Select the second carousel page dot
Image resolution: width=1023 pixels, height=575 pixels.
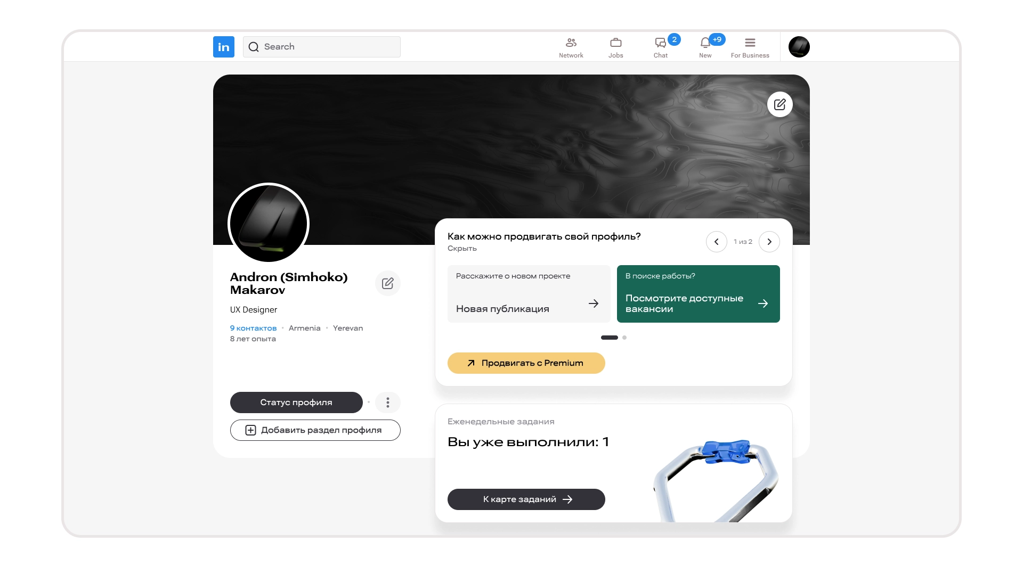coord(624,338)
